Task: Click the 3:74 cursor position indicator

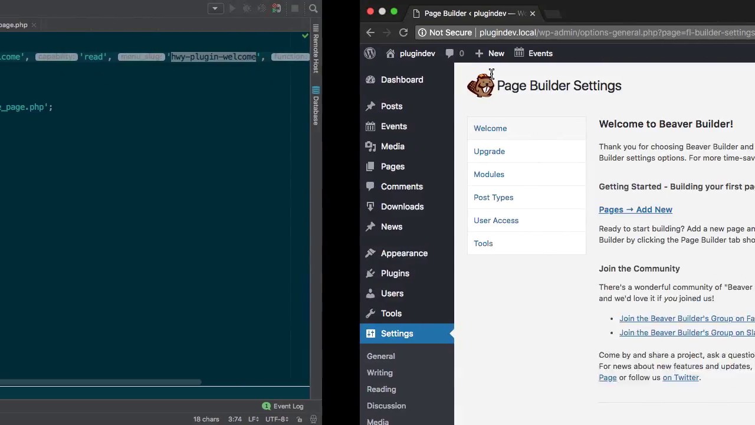Action: [235, 419]
